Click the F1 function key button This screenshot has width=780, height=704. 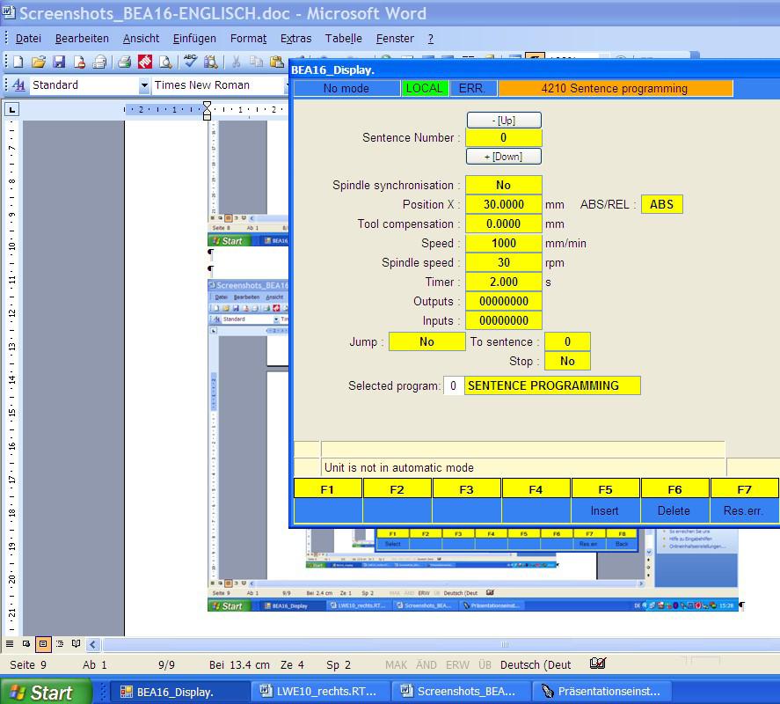[x=328, y=488]
